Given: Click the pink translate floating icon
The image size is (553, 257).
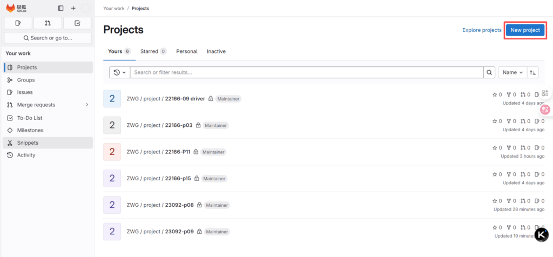Looking at the screenshot, I should 545,110.
